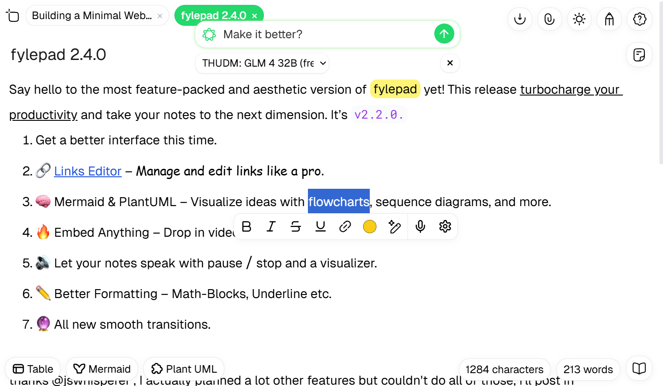Image resolution: width=663 pixels, height=386 pixels.
Task: Pick the yellow highlight color swatch
Action: coord(369,227)
